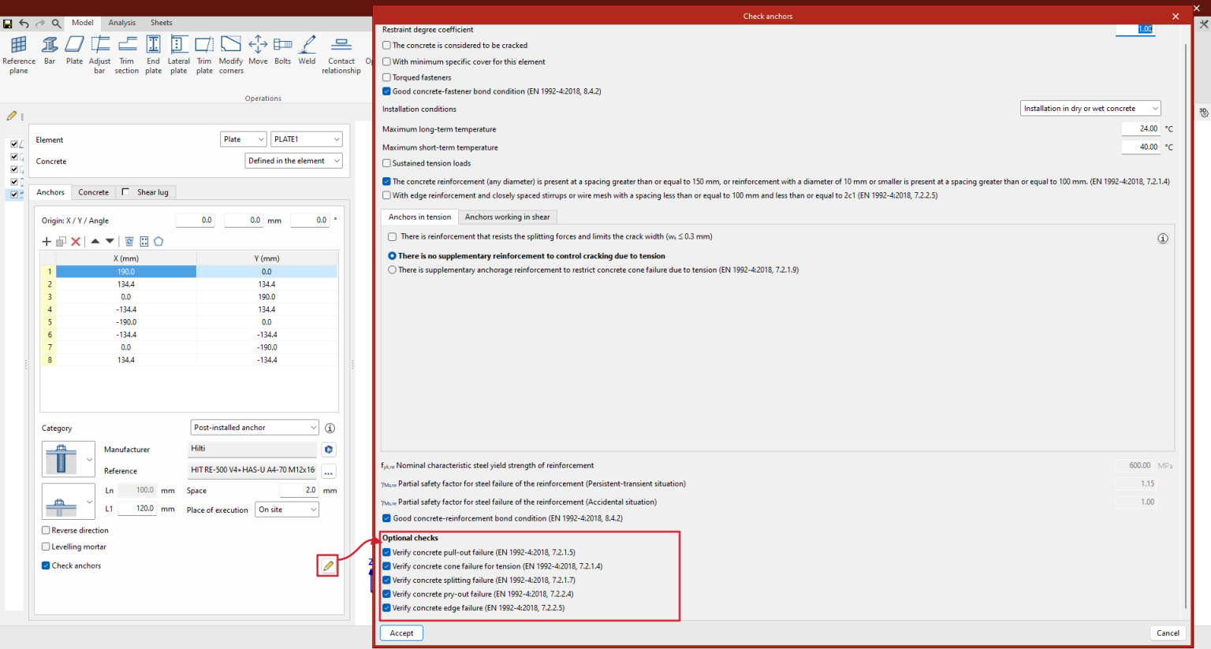The height and width of the screenshot is (649, 1211).
Task: Open the Anchors working in shear tab
Action: [x=507, y=217]
